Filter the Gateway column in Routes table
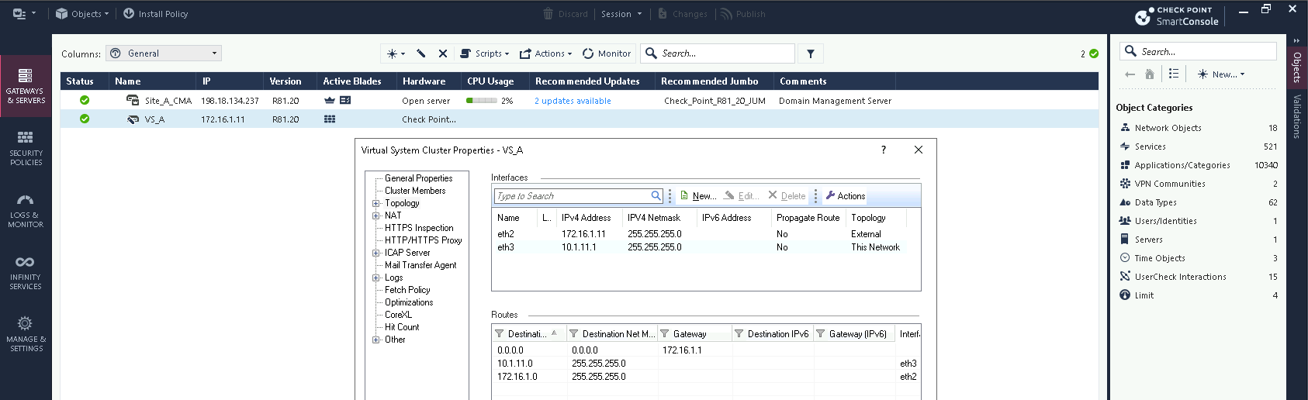 (665, 334)
